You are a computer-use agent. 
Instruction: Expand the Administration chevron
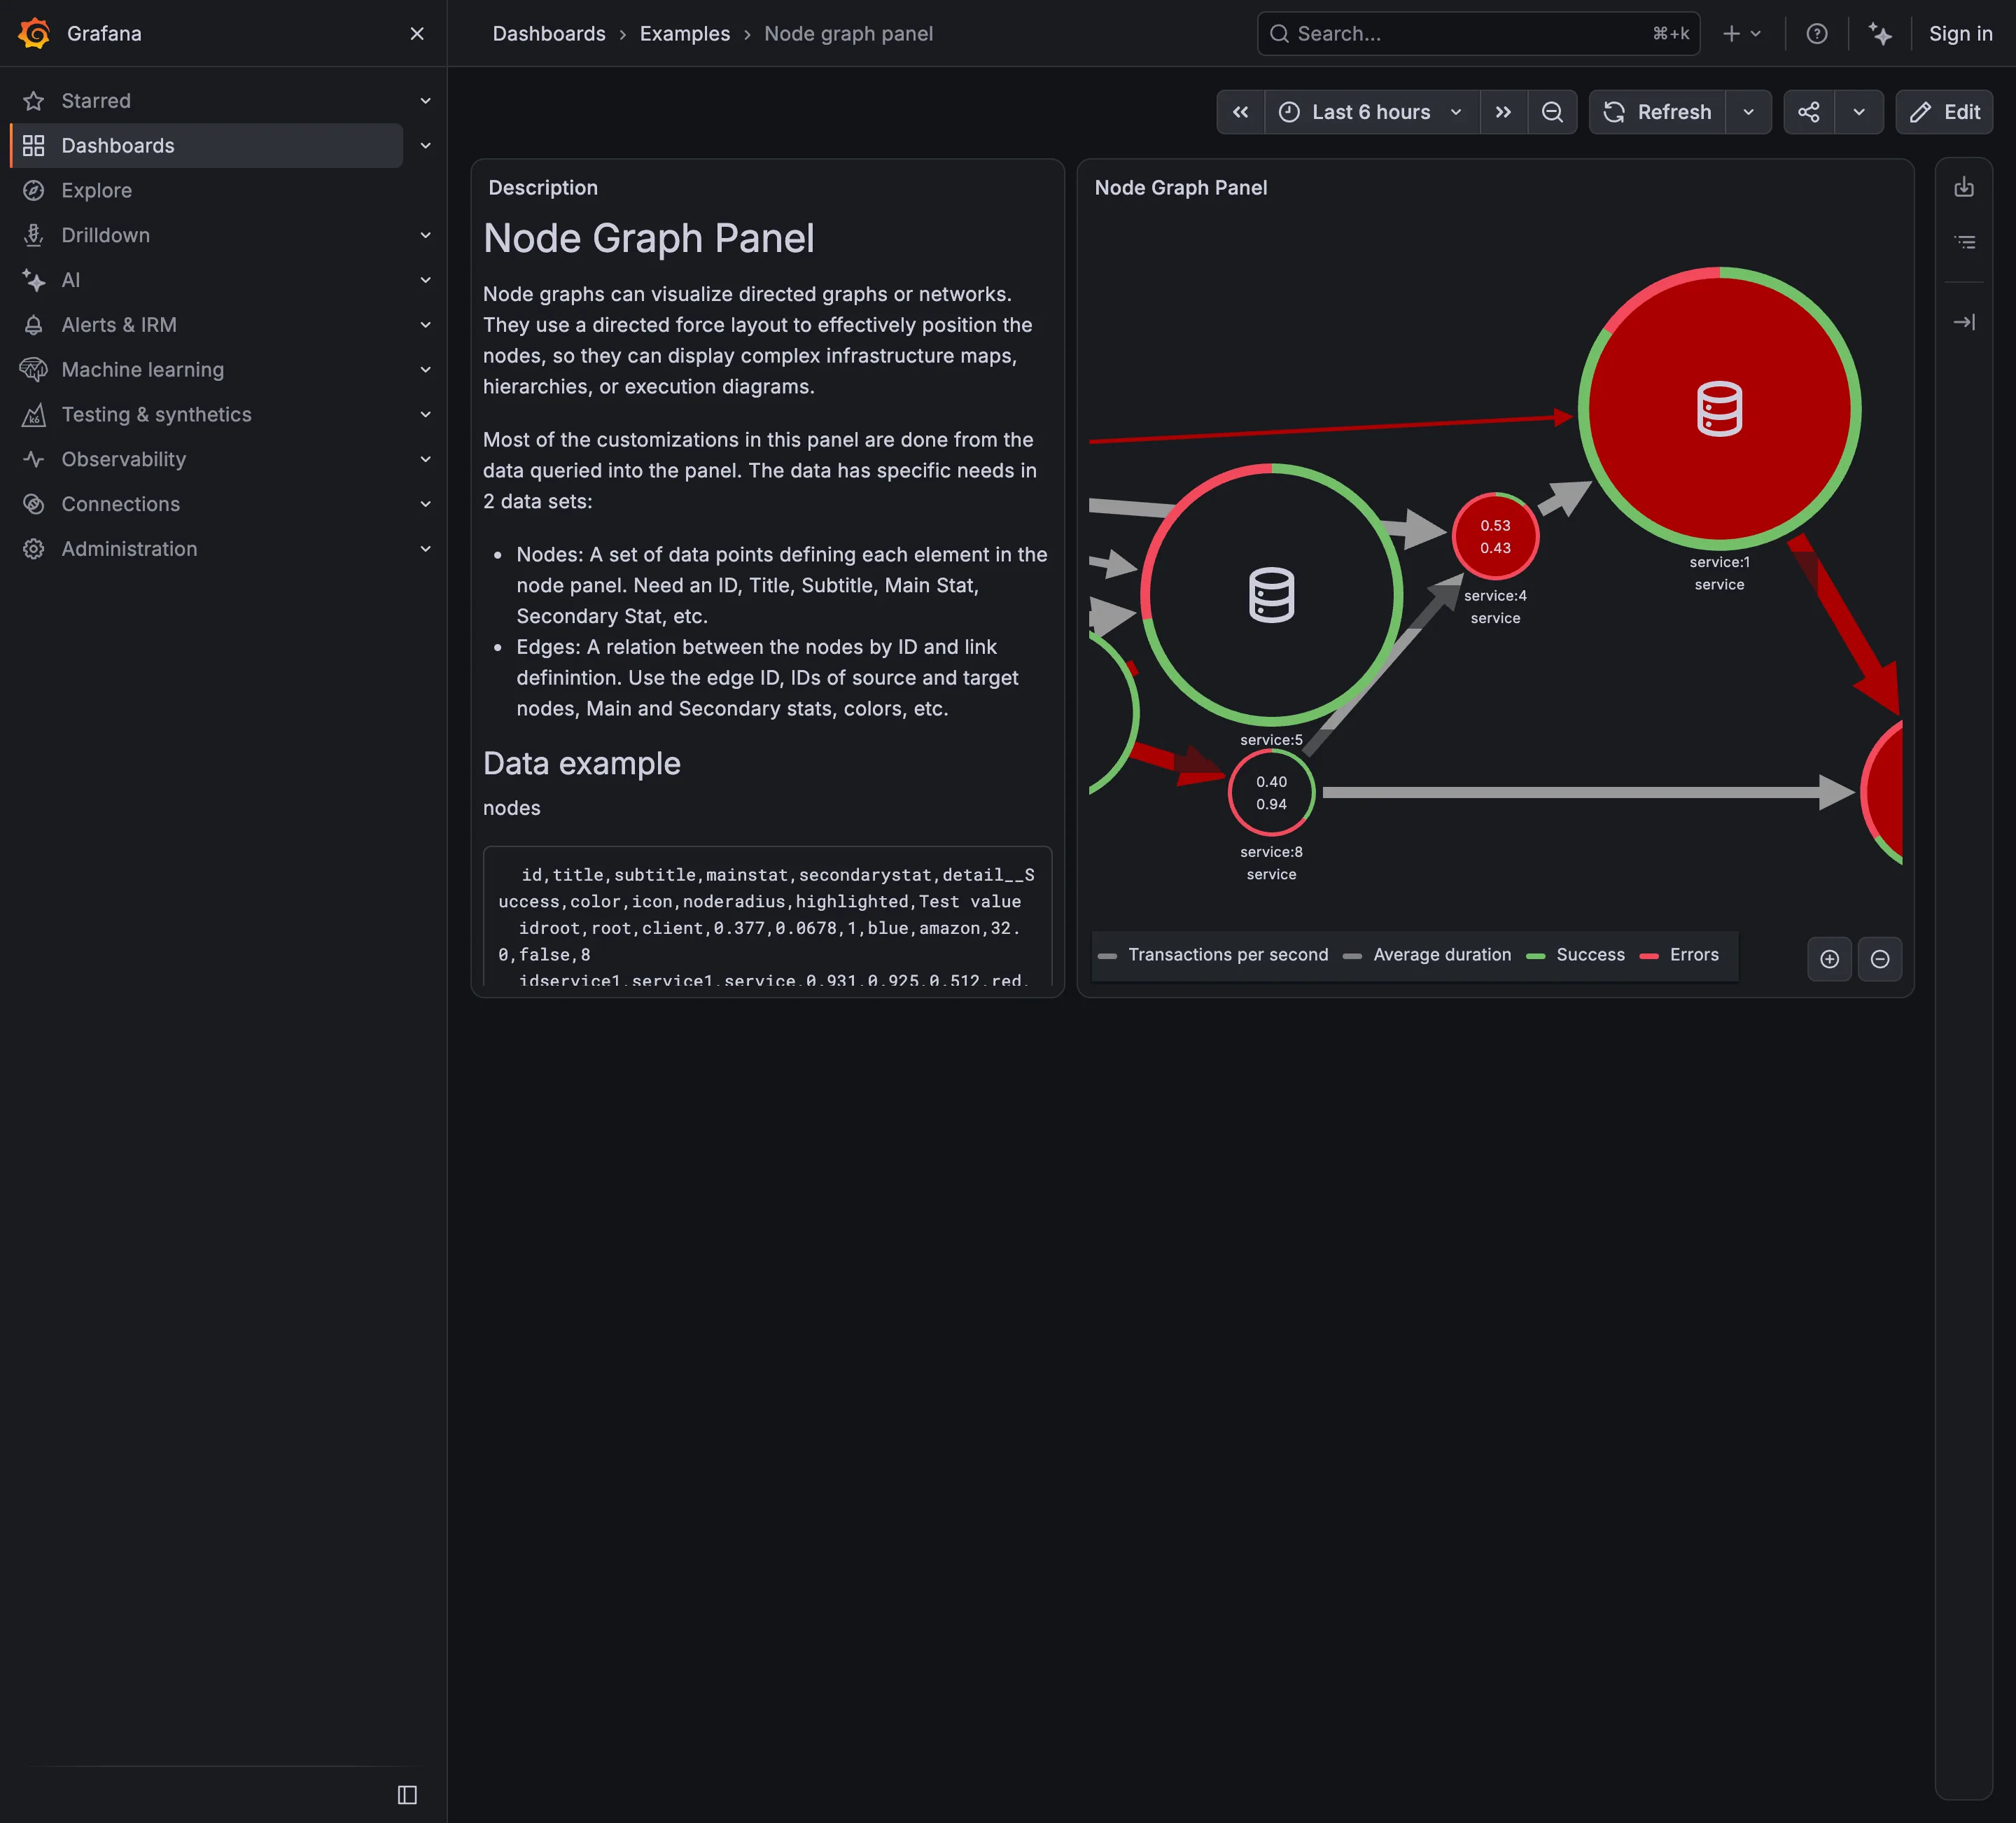pos(425,549)
